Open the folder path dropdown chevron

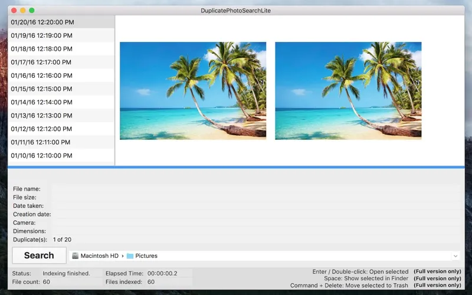(x=455, y=256)
